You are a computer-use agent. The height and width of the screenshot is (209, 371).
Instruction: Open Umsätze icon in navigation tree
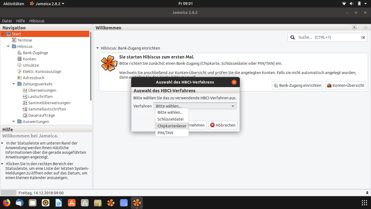pyautogui.click(x=20, y=65)
